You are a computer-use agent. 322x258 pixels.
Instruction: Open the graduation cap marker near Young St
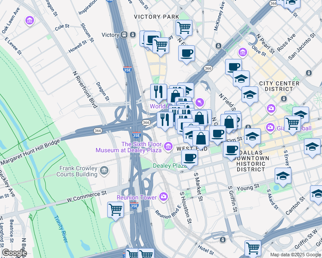[x=283, y=175]
